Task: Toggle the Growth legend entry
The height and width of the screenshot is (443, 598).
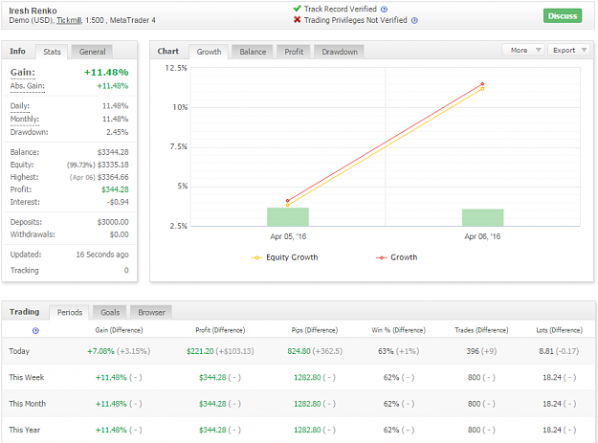Action: (x=397, y=257)
